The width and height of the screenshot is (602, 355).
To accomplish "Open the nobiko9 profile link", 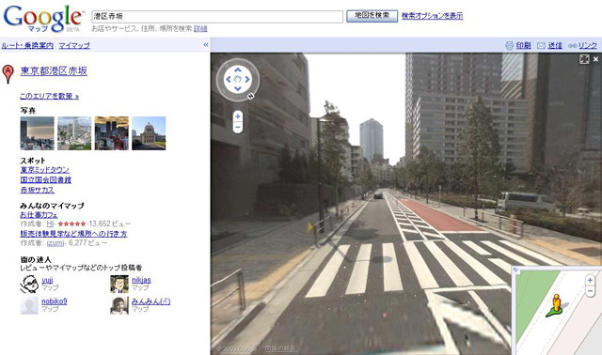I will click(x=55, y=301).
